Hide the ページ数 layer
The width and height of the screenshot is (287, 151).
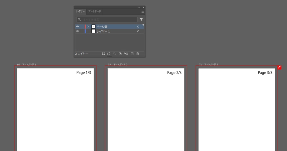pos(77,27)
